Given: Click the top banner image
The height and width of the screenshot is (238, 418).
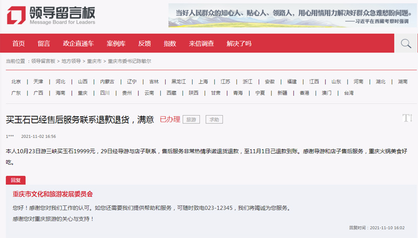Looking at the screenshot, I should click(293, 16).
